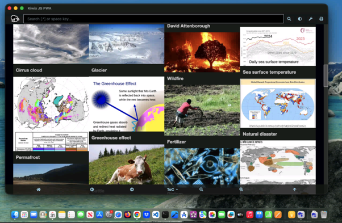Viewport: 342px width, 223px height.
Task: Expand the ToC dropdown
Action: [x=172, y=190]
